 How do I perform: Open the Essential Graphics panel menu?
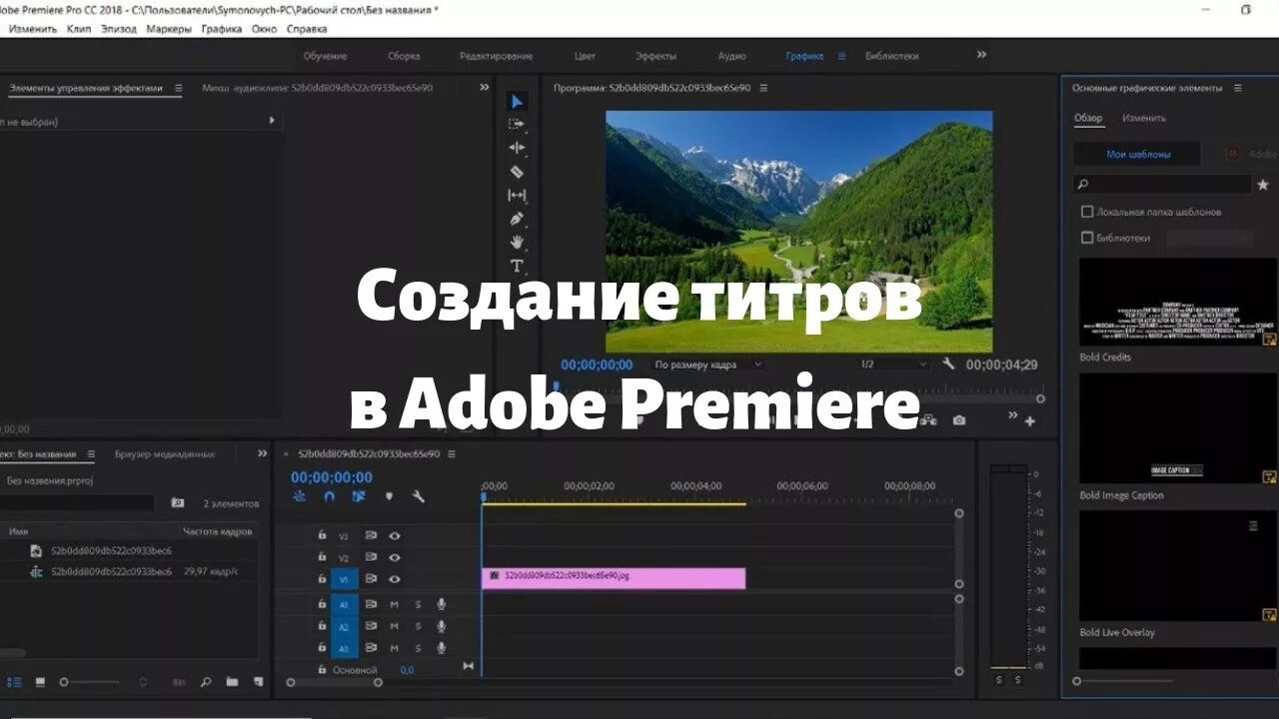coord(1238,88)
